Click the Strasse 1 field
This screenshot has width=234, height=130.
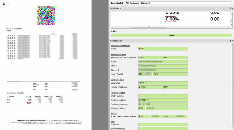pos(163,70)
